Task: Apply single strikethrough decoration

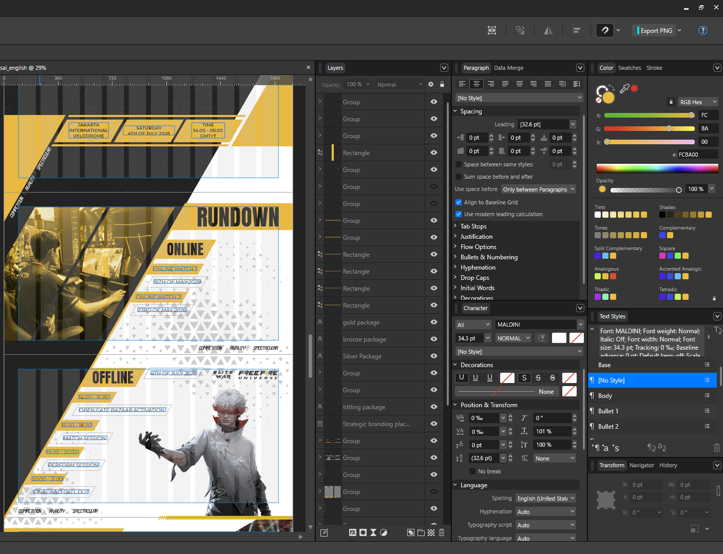Action: [x=538, y=378]
